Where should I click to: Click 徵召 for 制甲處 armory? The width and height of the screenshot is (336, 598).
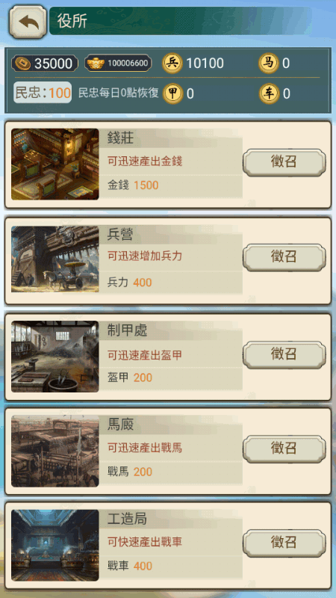284,354
